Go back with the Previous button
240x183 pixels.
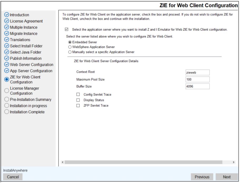click(202, 177)
